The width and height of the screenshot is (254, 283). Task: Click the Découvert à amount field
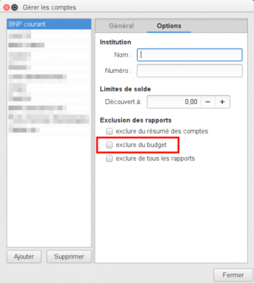tap(174, 102)
